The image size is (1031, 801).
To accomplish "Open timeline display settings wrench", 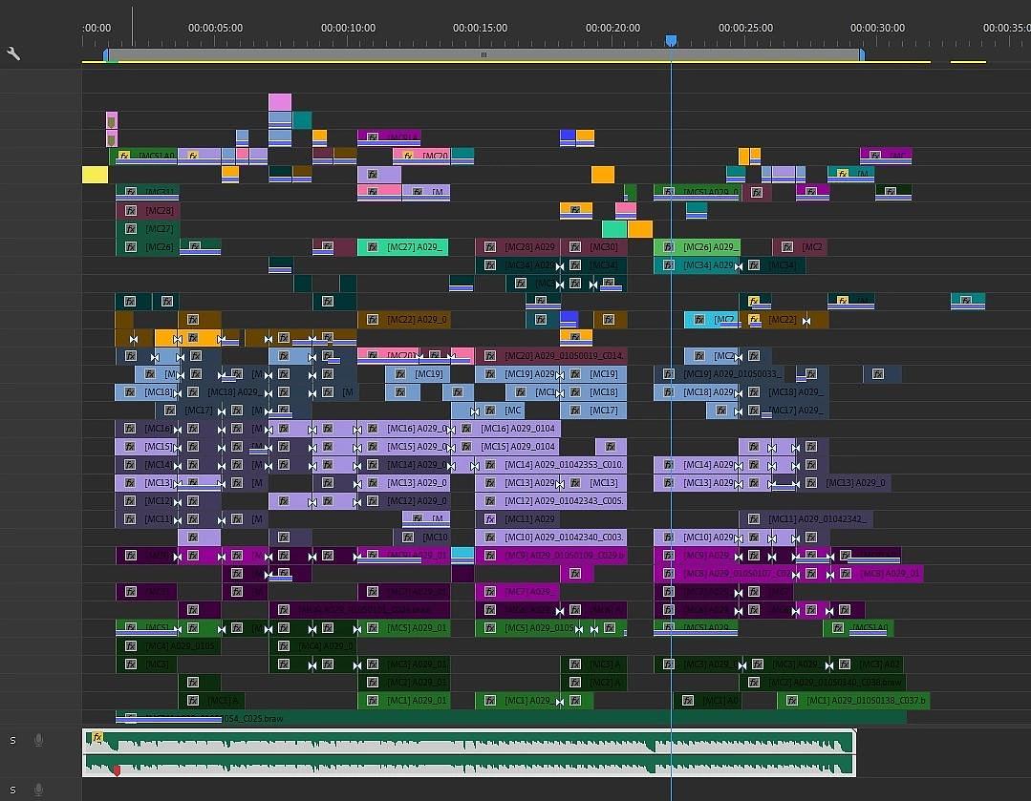I will tap(13, 53).
